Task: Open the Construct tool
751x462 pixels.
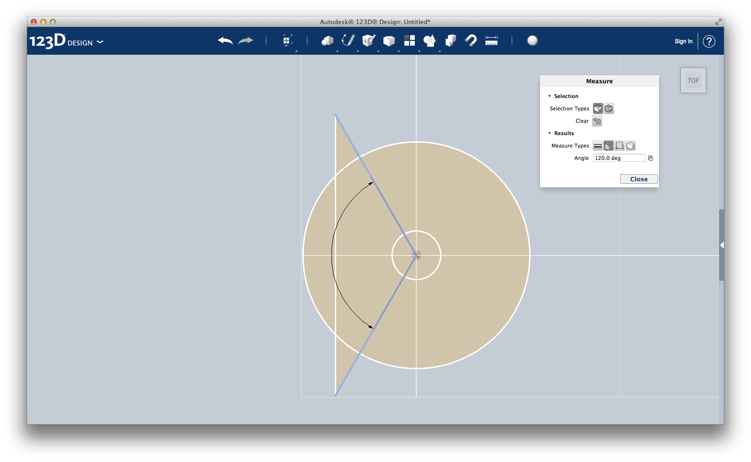Action: 369,41
